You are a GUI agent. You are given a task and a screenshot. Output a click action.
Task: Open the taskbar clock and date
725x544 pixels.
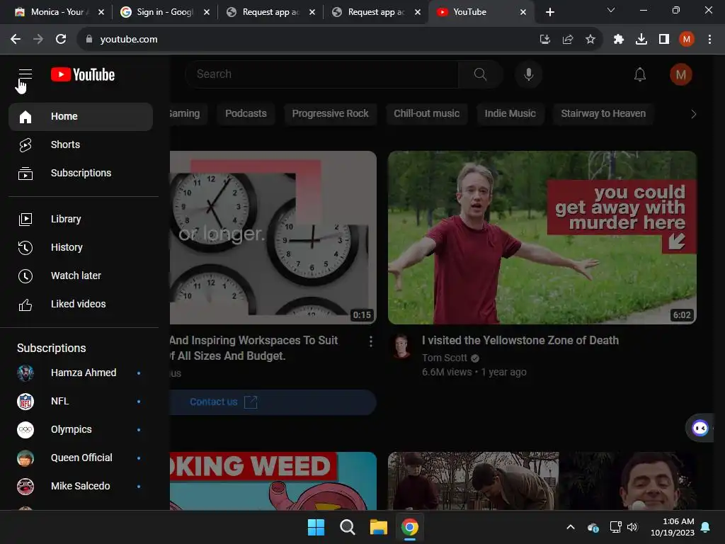coord(673,527)
